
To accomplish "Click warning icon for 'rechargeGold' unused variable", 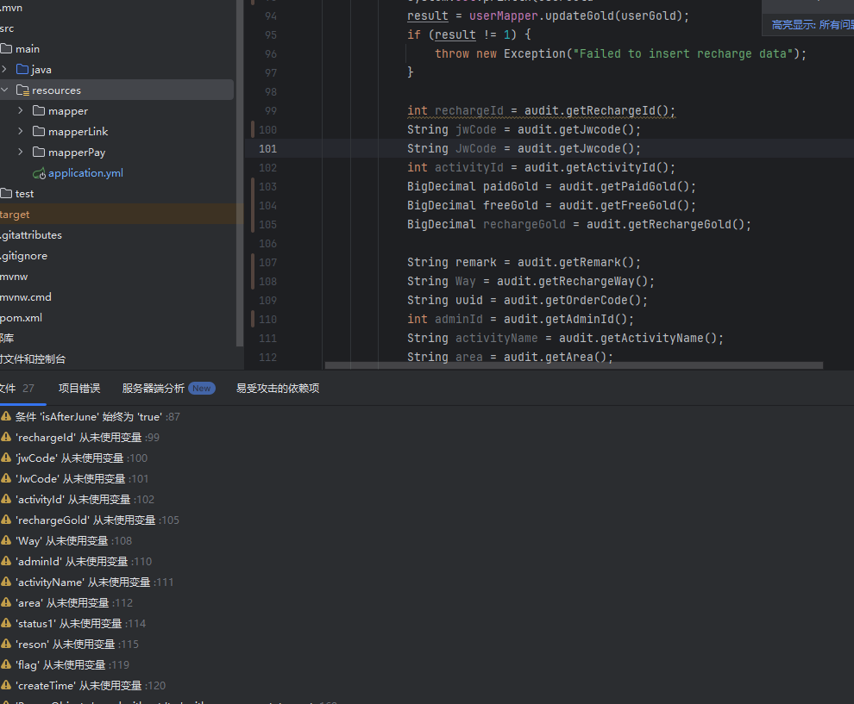I will (x=6, y=520).
